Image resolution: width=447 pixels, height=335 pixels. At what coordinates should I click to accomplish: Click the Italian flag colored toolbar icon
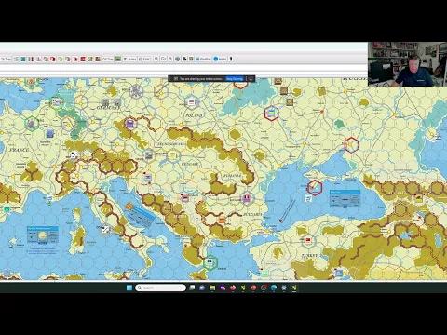point(31,59)
